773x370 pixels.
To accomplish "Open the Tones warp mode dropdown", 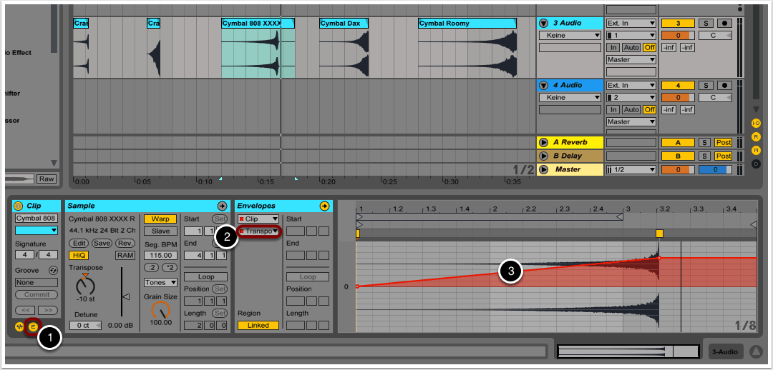I will [160, 282].
